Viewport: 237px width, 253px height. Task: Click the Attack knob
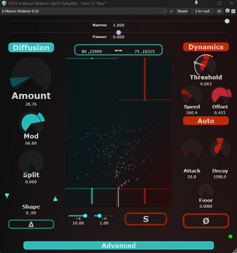click(x=191, y=149)
